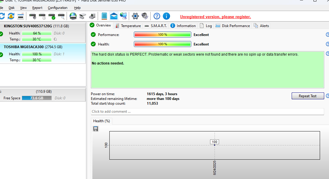Switch to the S.M.A.R.T. tab
Screen dimensions: 329x179
tap(156, 26)
